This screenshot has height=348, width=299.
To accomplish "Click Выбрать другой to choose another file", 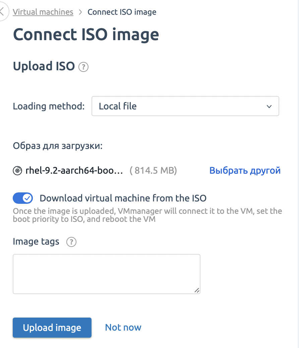I will (245, 170).
